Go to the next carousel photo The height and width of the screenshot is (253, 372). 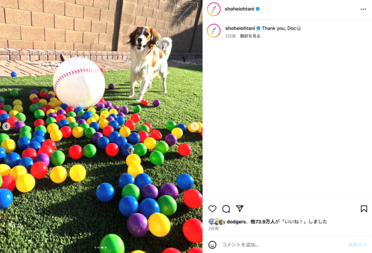click(x=194, y=126)
